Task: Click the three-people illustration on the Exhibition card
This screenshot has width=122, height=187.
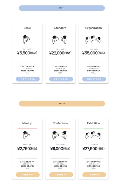Action: click(x=93, y=135)
